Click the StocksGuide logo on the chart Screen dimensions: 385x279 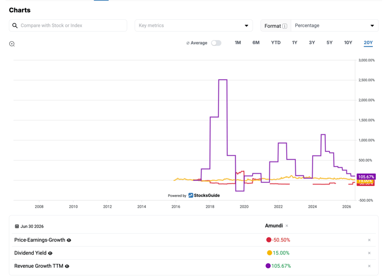[x=204, y=195]
